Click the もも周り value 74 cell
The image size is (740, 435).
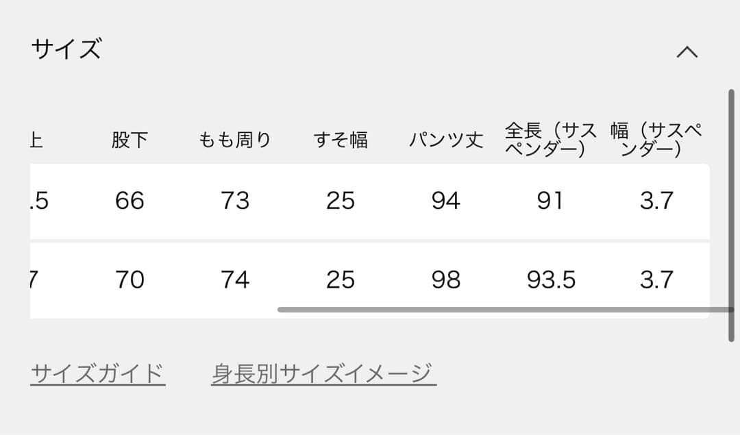coord(235,279)
